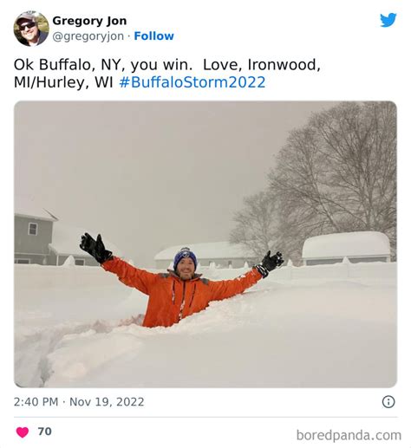Click the blue knit hat in the photo

point(186,257)
